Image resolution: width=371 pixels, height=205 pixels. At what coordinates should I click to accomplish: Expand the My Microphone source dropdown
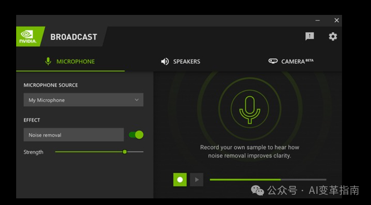[84, 100]
